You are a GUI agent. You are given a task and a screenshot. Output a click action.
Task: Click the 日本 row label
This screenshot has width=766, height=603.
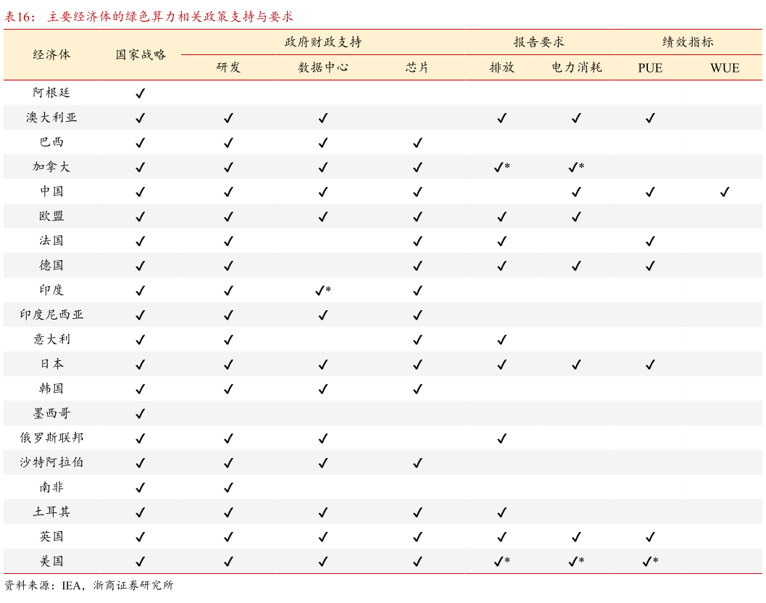51,364
